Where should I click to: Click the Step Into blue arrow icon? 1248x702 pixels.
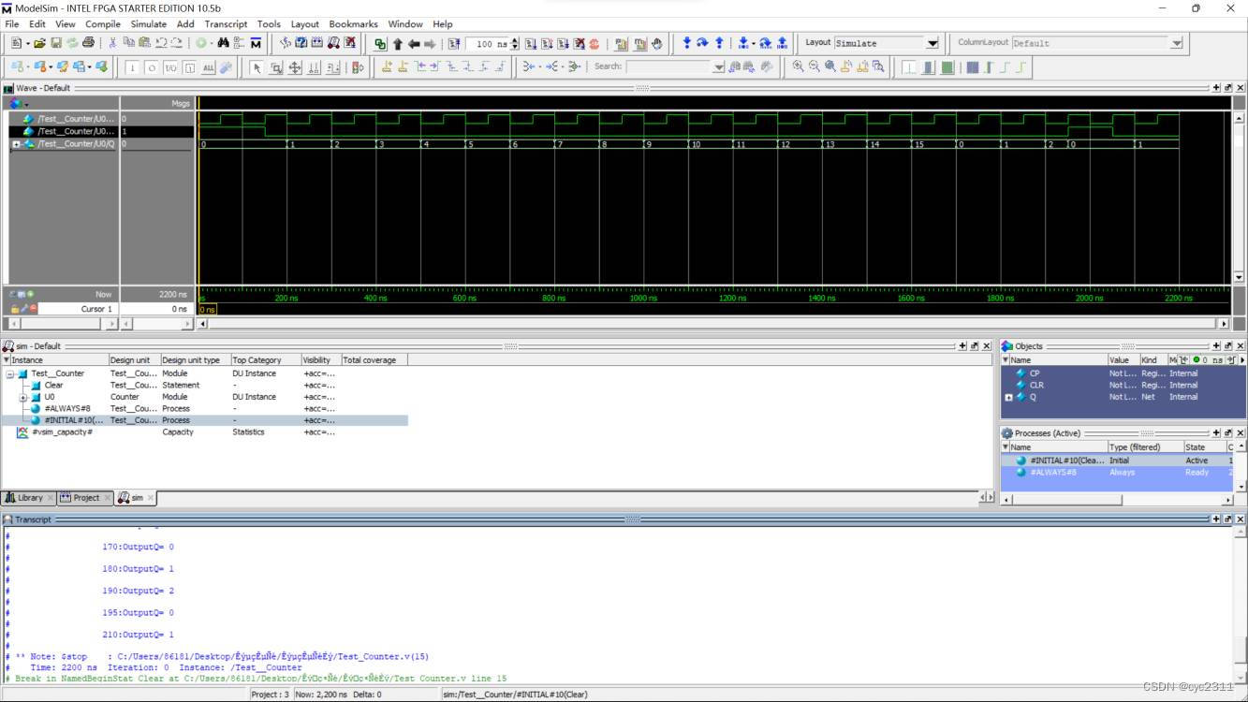tap(686, 43)
